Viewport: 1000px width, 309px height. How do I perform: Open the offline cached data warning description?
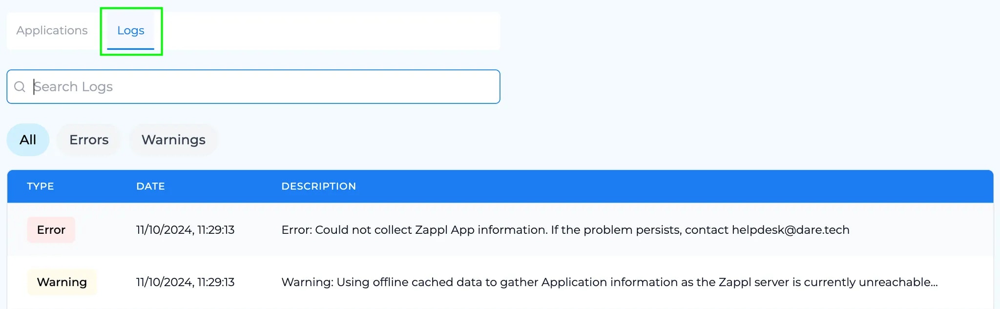click(609, 282)
